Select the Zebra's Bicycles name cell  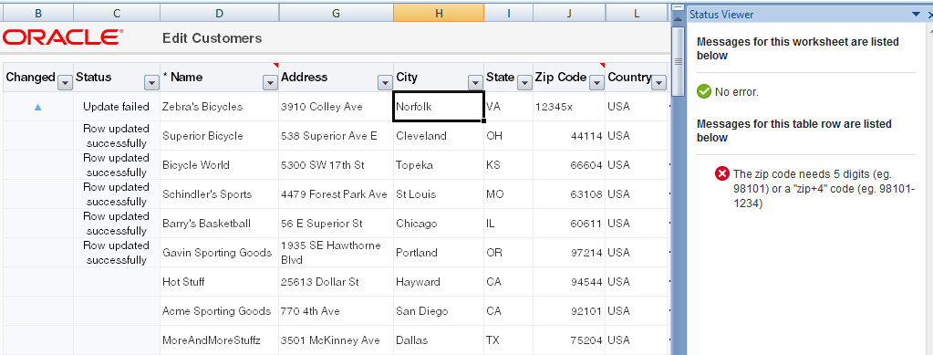click(220, 107)
